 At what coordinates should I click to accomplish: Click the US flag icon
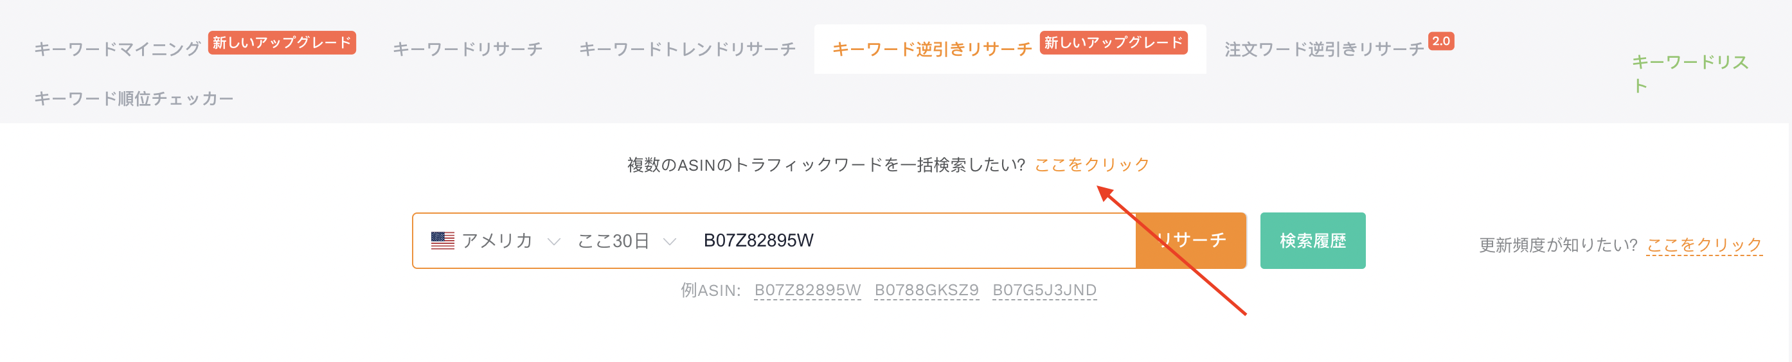442,241
